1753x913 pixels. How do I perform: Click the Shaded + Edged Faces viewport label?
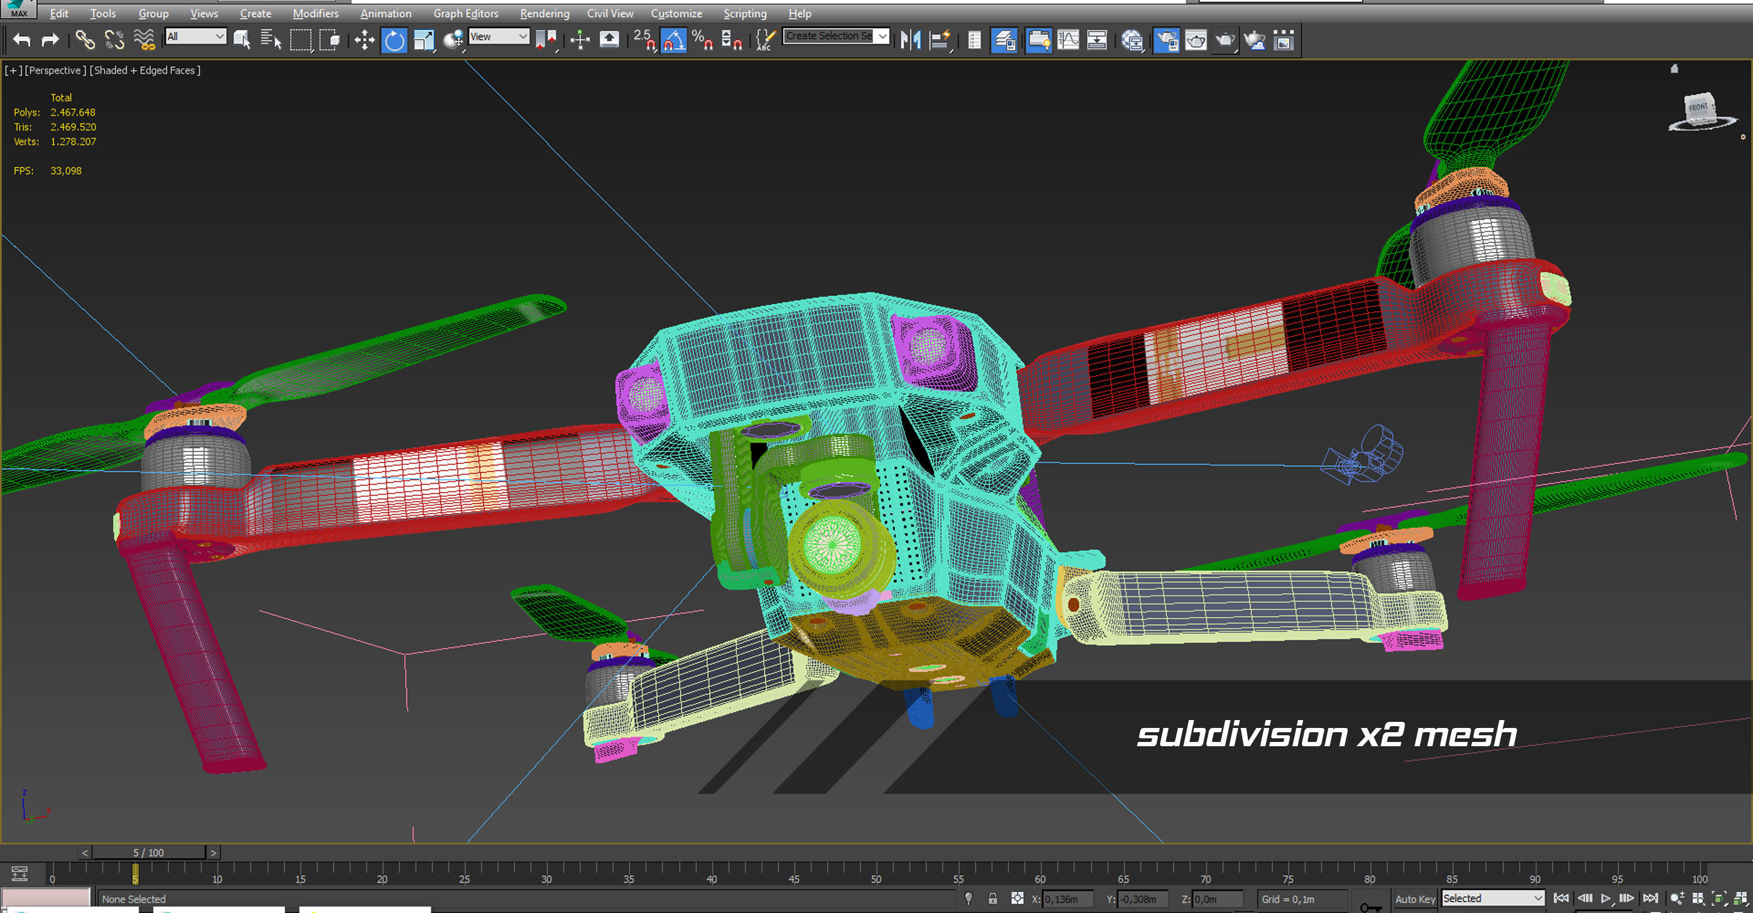point(145,70)
